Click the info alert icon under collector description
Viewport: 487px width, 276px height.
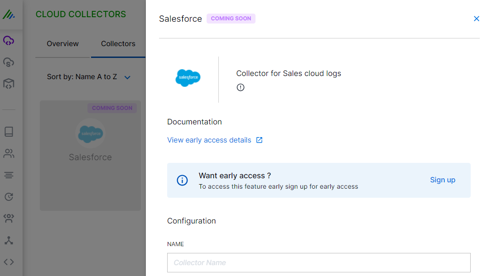[x=241, y=87]
